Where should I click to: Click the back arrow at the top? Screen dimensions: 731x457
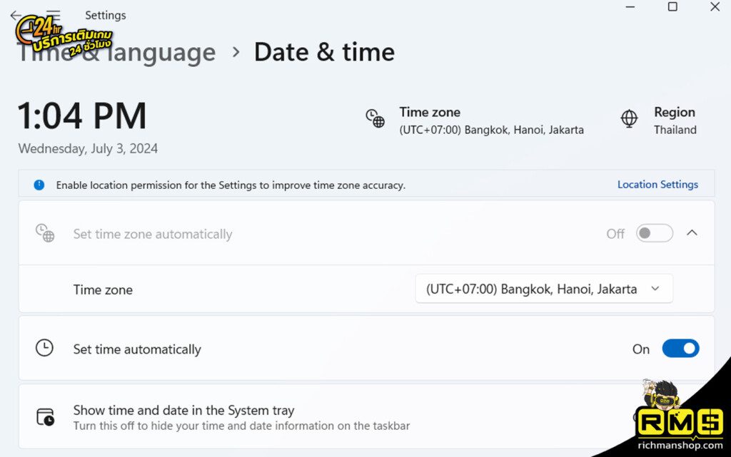point(16,15)
